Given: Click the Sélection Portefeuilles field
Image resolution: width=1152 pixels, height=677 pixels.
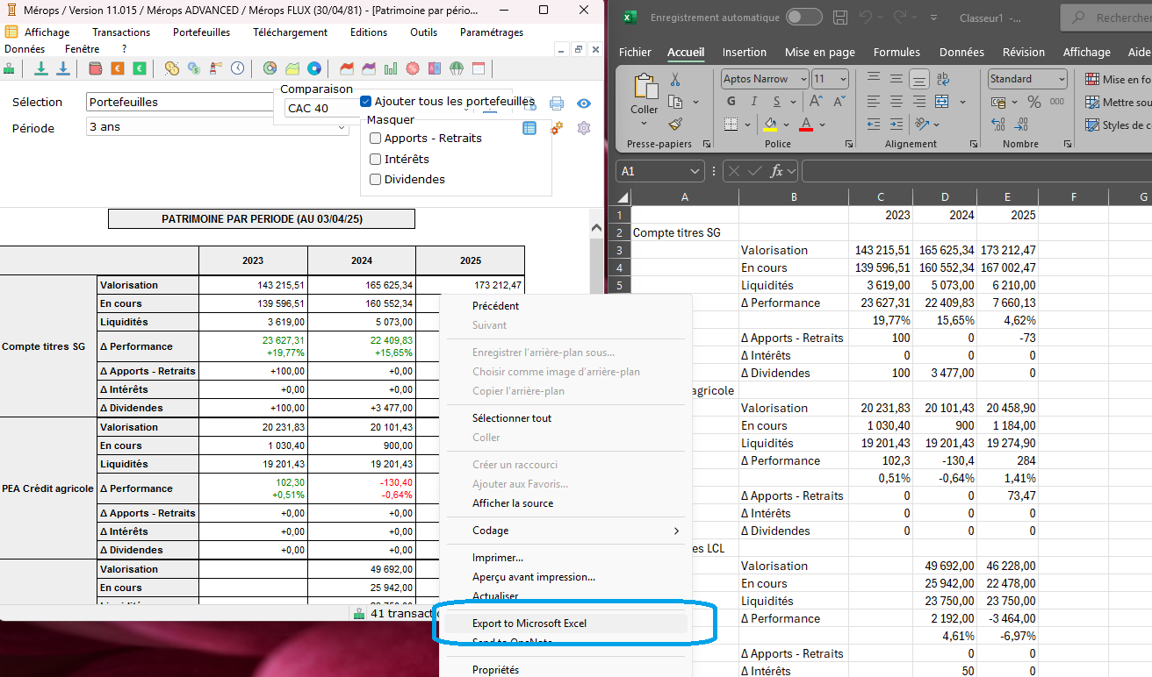Looking at the screenshot, I should pyautogui.click(x=180, y=103).
